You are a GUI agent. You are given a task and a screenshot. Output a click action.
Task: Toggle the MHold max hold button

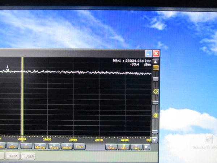pyautogui.click(x=67, y=147)
